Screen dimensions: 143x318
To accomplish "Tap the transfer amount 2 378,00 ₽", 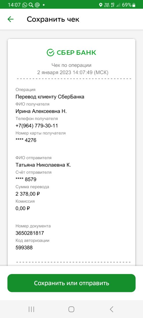I will [27, 194].
